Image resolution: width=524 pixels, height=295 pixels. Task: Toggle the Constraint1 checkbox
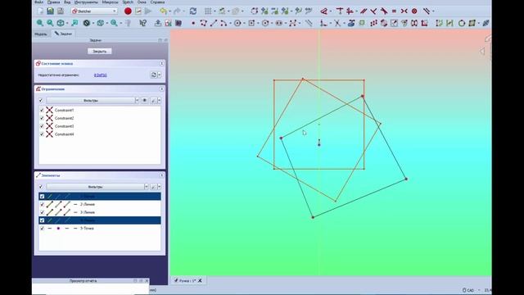point(42,110)
